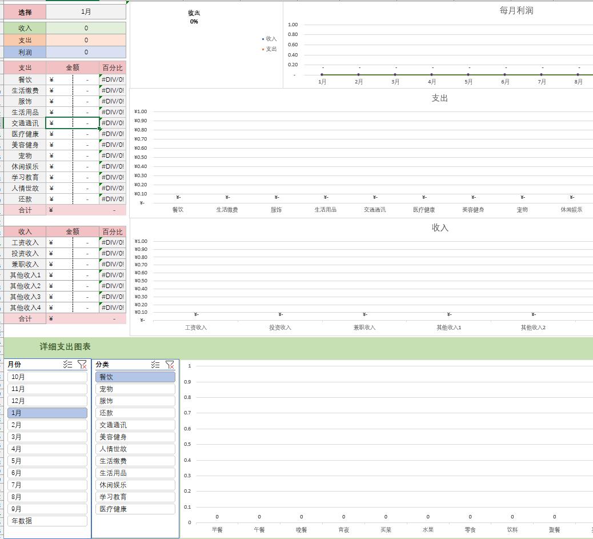Clear filter icon in 分类 slicer
This screenshot has width=593, height=539.
[x=170, y=364]
